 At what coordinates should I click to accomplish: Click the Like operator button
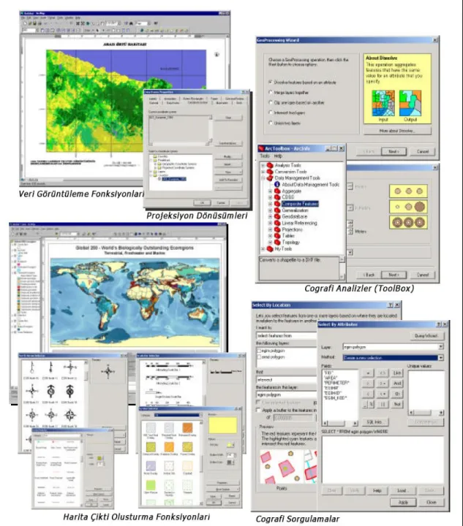[397, 373]
